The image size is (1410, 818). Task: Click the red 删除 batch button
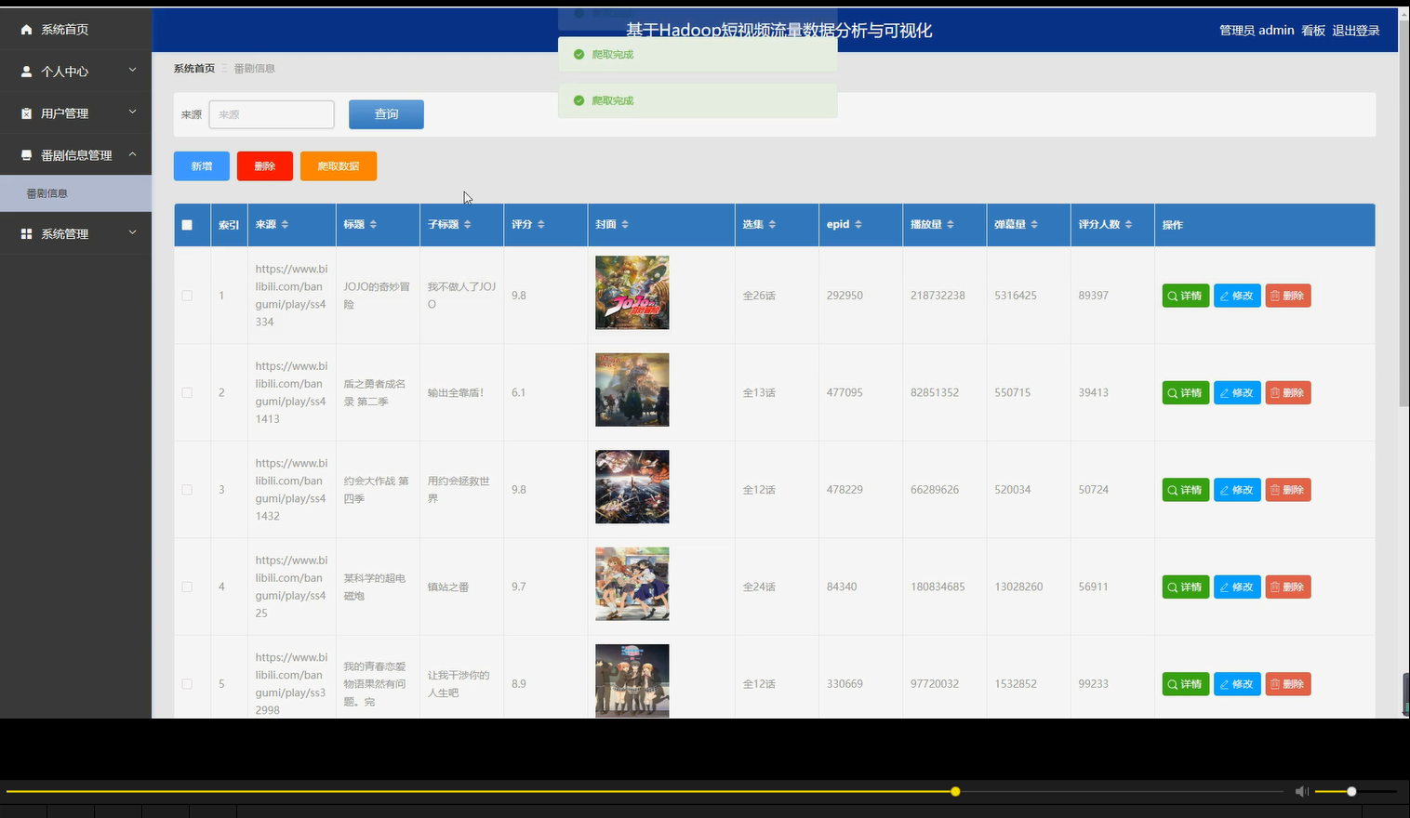coord(265,166)
